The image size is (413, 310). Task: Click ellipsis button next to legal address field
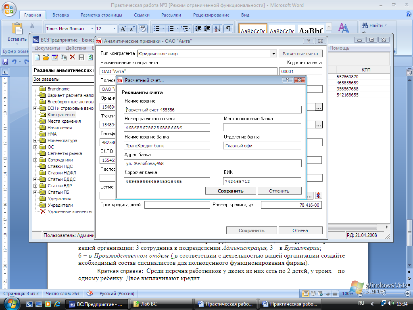[x=319, y=107]
